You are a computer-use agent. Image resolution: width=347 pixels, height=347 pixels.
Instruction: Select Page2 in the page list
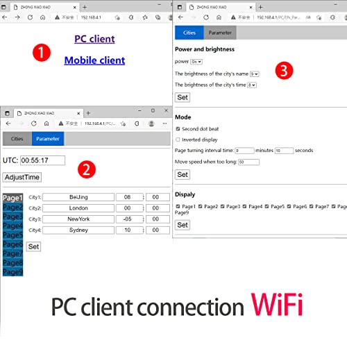click(x=12, y=208)
